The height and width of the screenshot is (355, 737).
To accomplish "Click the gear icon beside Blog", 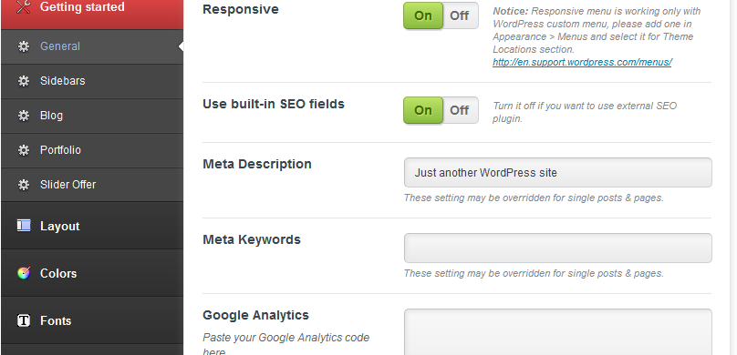I will pyautogui.click(x=24, y=116).
